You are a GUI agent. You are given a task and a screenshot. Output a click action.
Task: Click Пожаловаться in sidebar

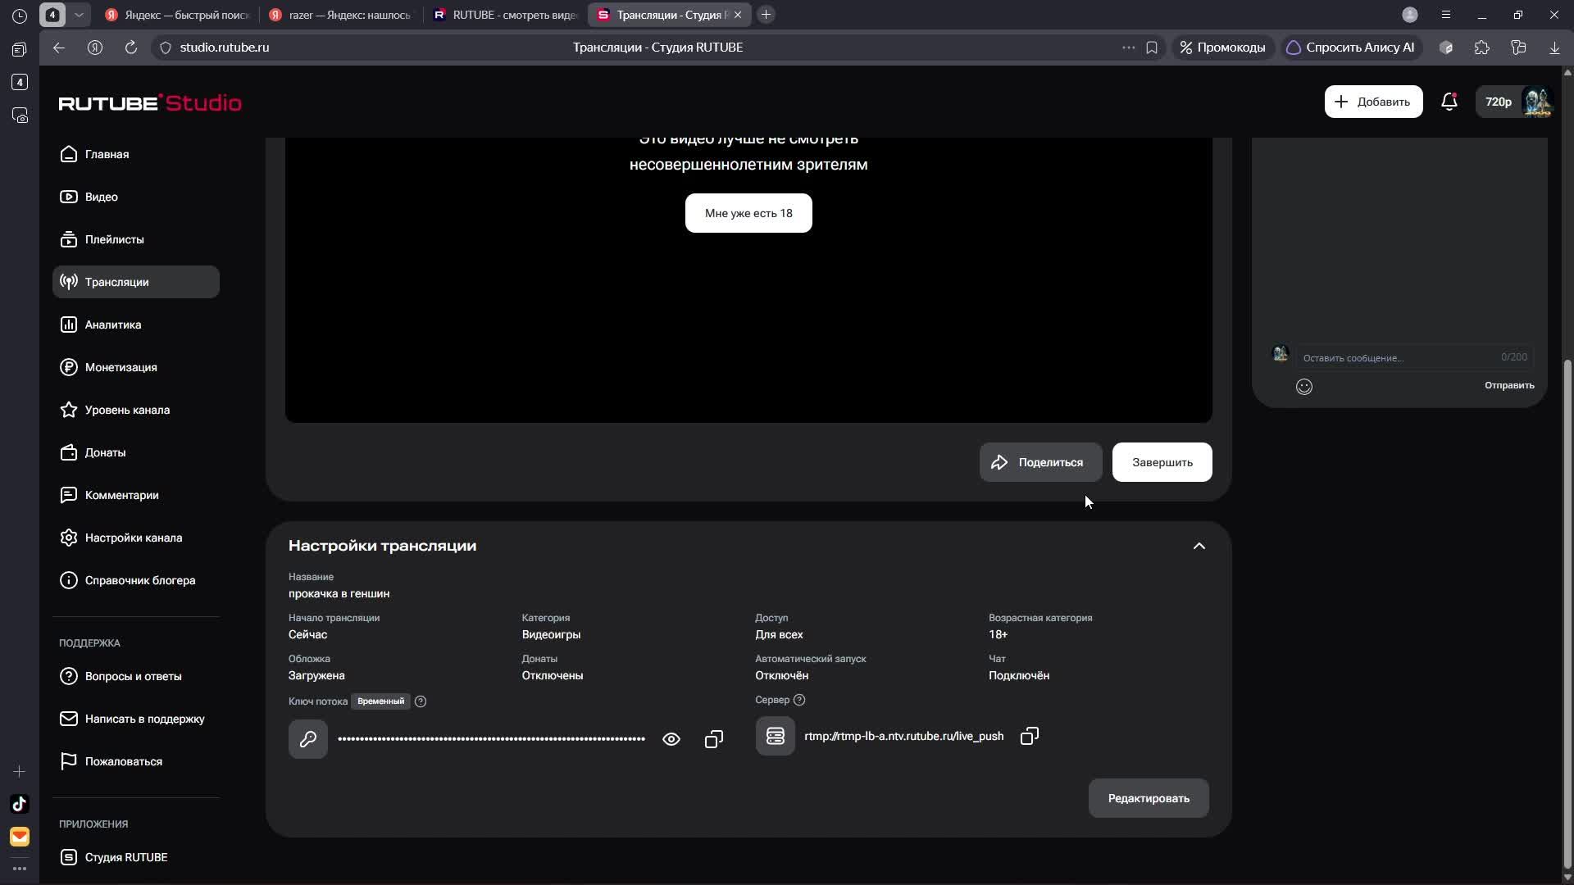click(136, 761)
